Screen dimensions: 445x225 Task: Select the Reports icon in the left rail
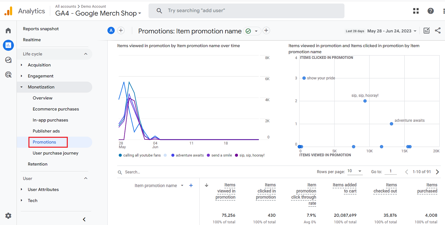[8, 45]
